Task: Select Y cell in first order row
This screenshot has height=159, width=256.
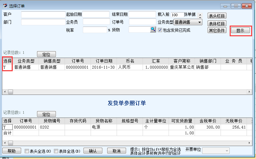Action: [x=7, y=67]
